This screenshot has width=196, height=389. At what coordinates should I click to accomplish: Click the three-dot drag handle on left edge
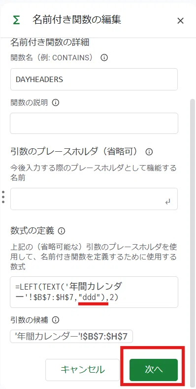click(3, 197)
